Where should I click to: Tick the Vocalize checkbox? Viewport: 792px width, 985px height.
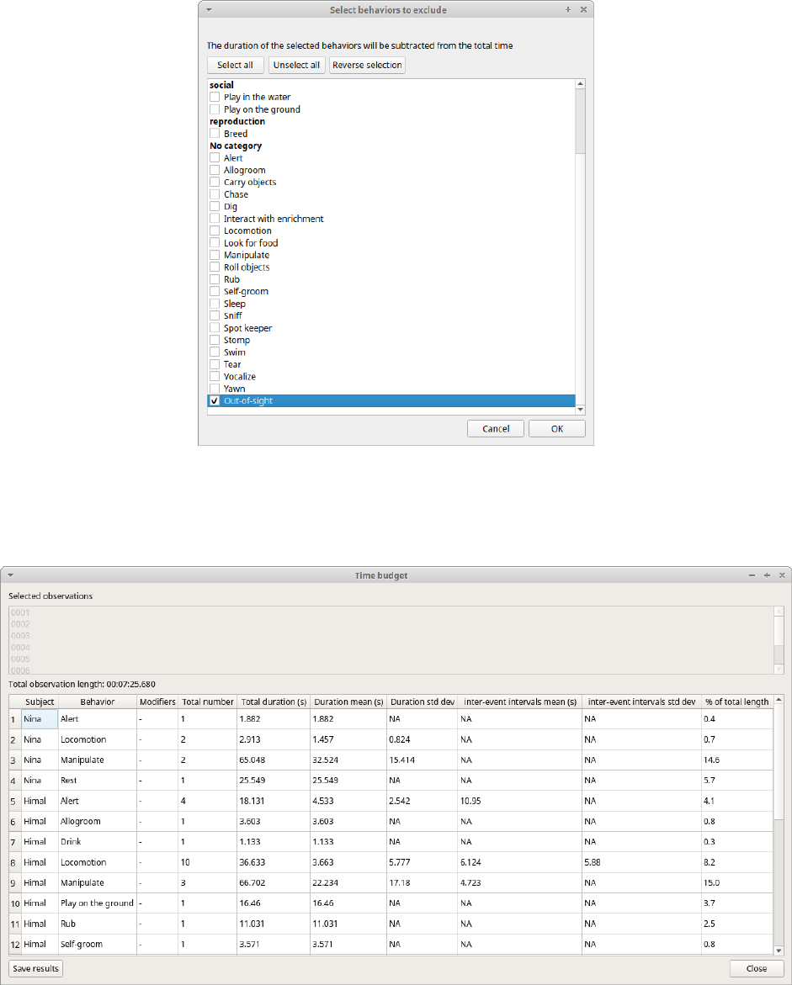(215, 376)
